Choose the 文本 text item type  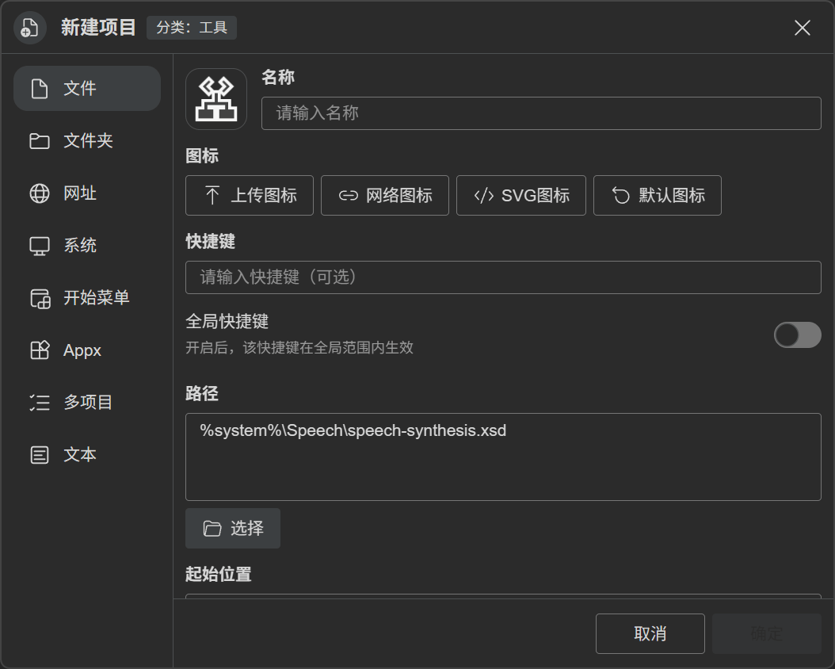[x=87, y=454]
